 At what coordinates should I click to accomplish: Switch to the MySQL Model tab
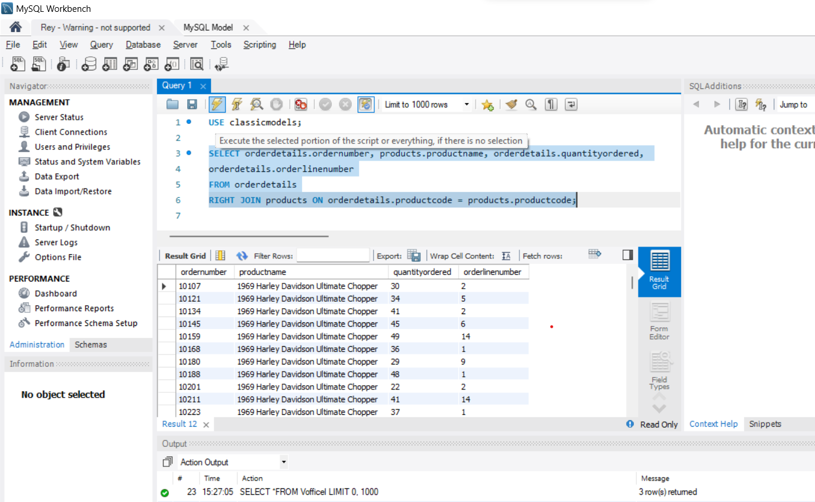[x=208, y=27]
